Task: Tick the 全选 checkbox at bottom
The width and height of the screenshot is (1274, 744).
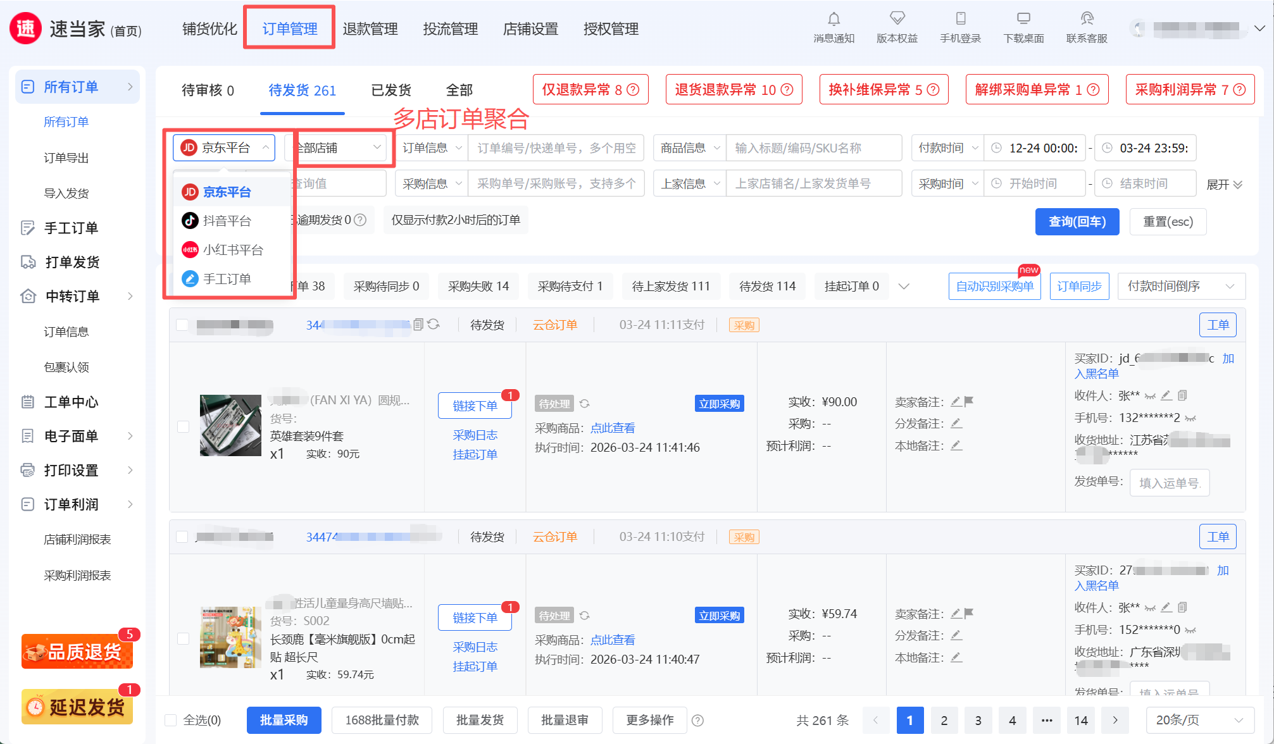Action: [170, 720]
